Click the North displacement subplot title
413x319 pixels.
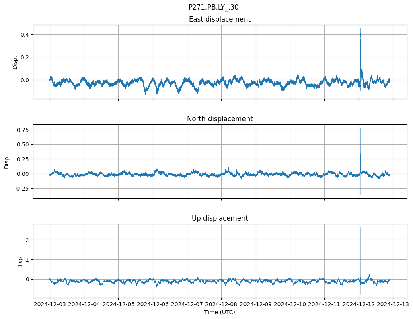pos(220,119)
